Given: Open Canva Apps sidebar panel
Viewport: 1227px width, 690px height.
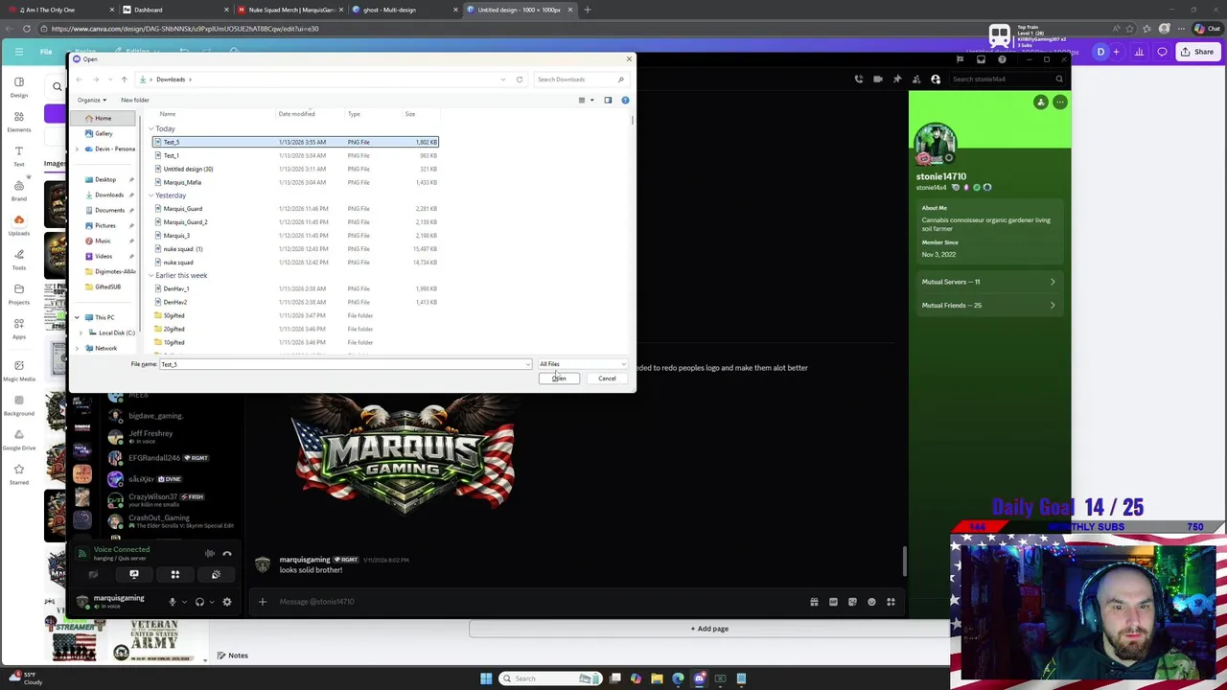Looking at the screenshot, I should point(18,329).
